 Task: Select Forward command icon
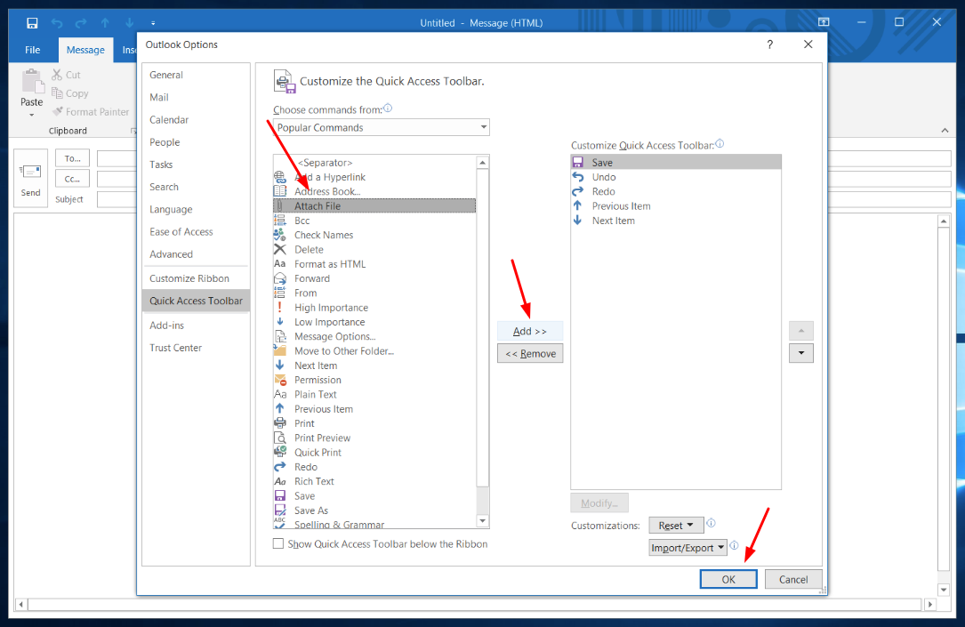280,278
